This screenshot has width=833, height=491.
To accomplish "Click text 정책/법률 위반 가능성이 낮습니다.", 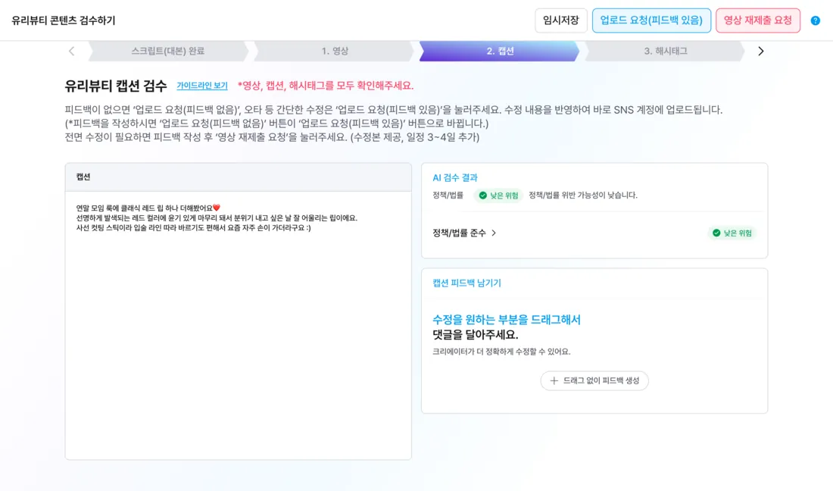I will click(x=583, y=195).
